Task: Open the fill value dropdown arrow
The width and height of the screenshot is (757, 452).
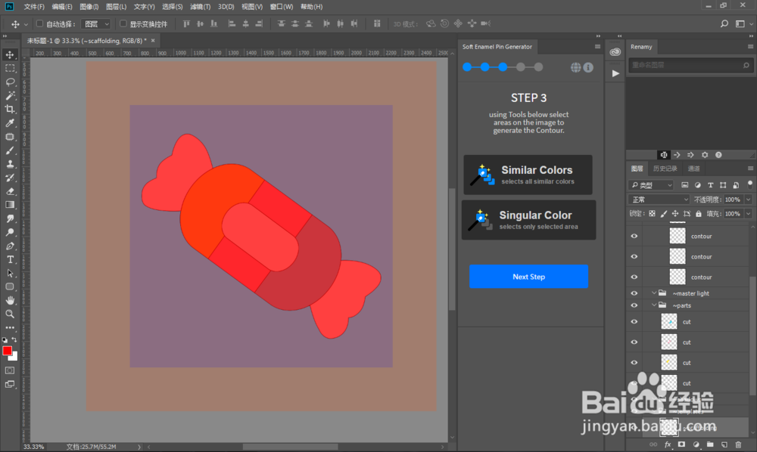Action: point(749,213)
